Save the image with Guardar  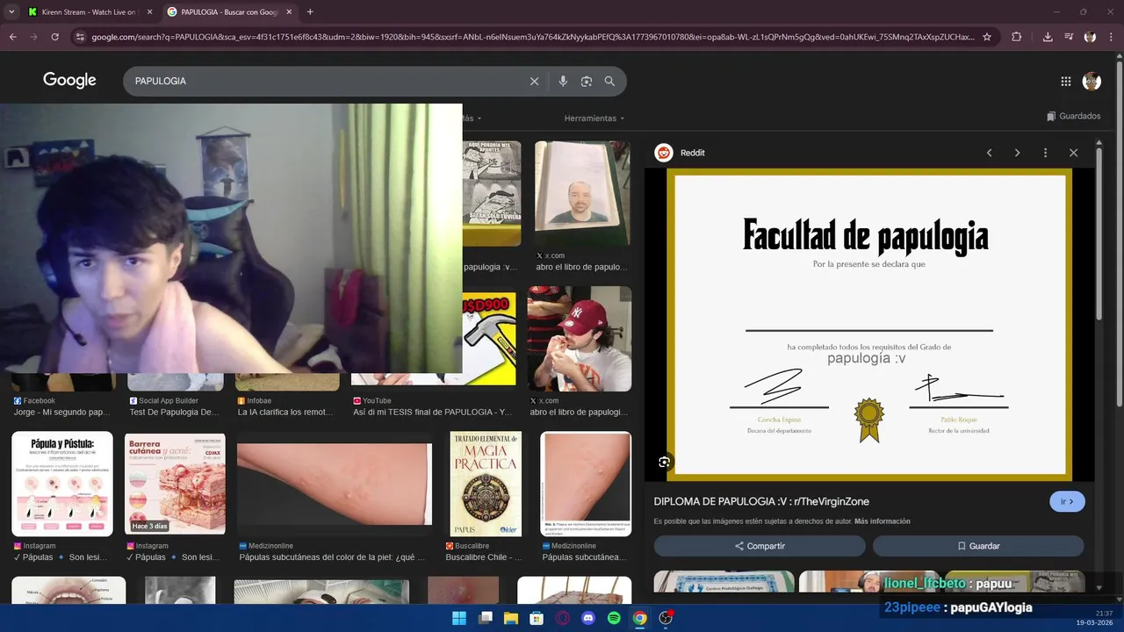[978, 546]
